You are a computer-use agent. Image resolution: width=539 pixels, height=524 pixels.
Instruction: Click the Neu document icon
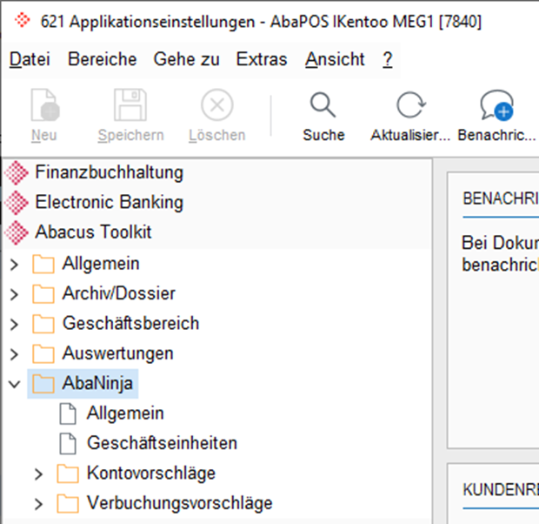click(44, 107)
